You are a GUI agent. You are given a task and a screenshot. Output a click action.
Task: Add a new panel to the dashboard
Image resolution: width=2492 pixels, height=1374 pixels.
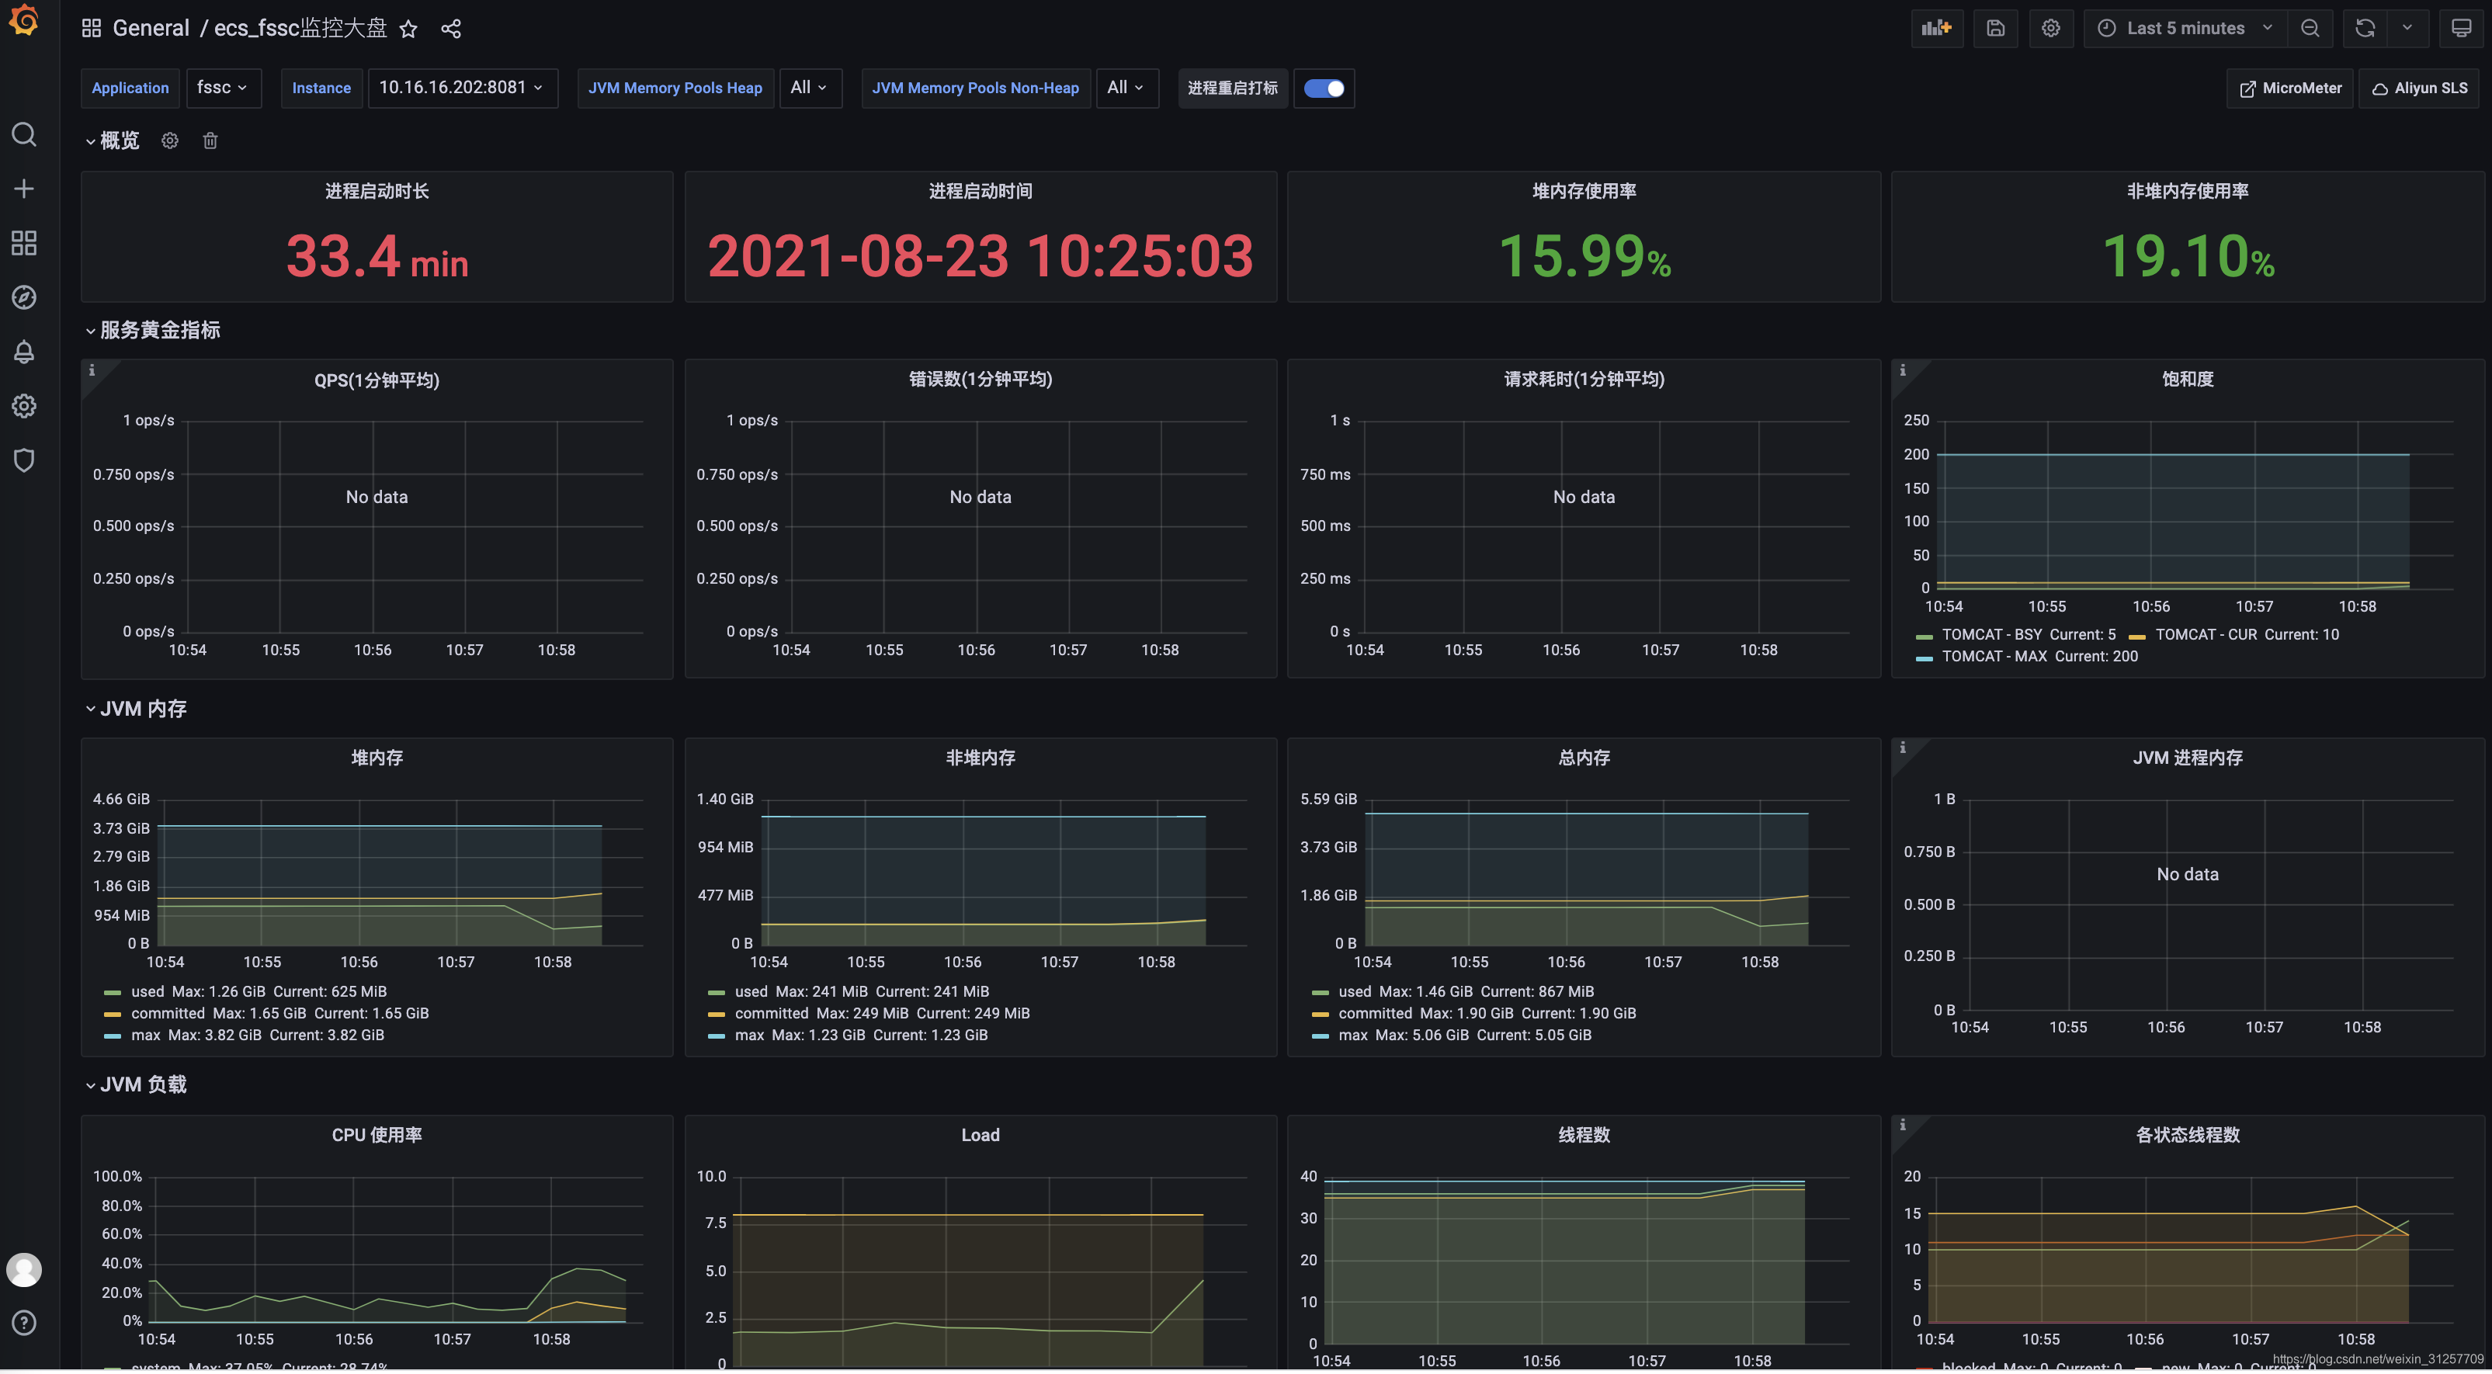1935,28
